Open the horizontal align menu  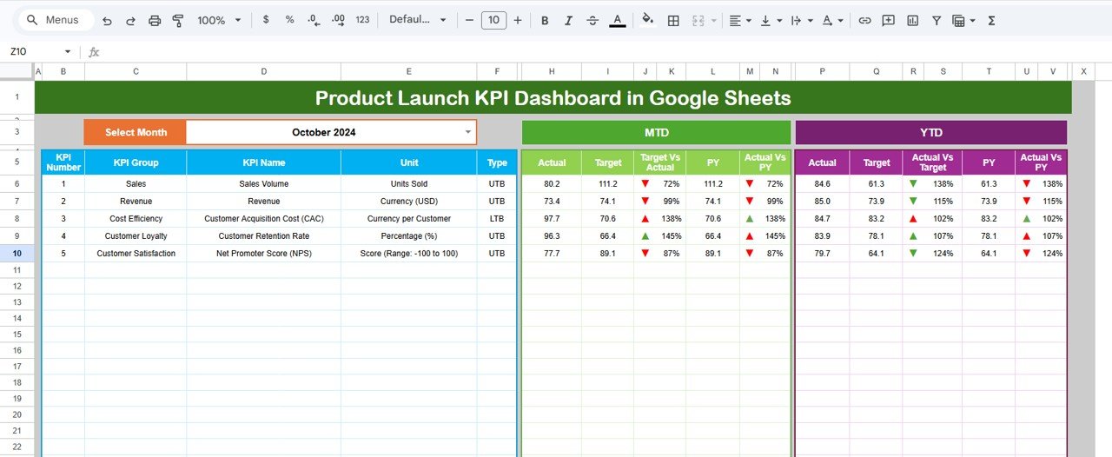click(x=739, y=20)
